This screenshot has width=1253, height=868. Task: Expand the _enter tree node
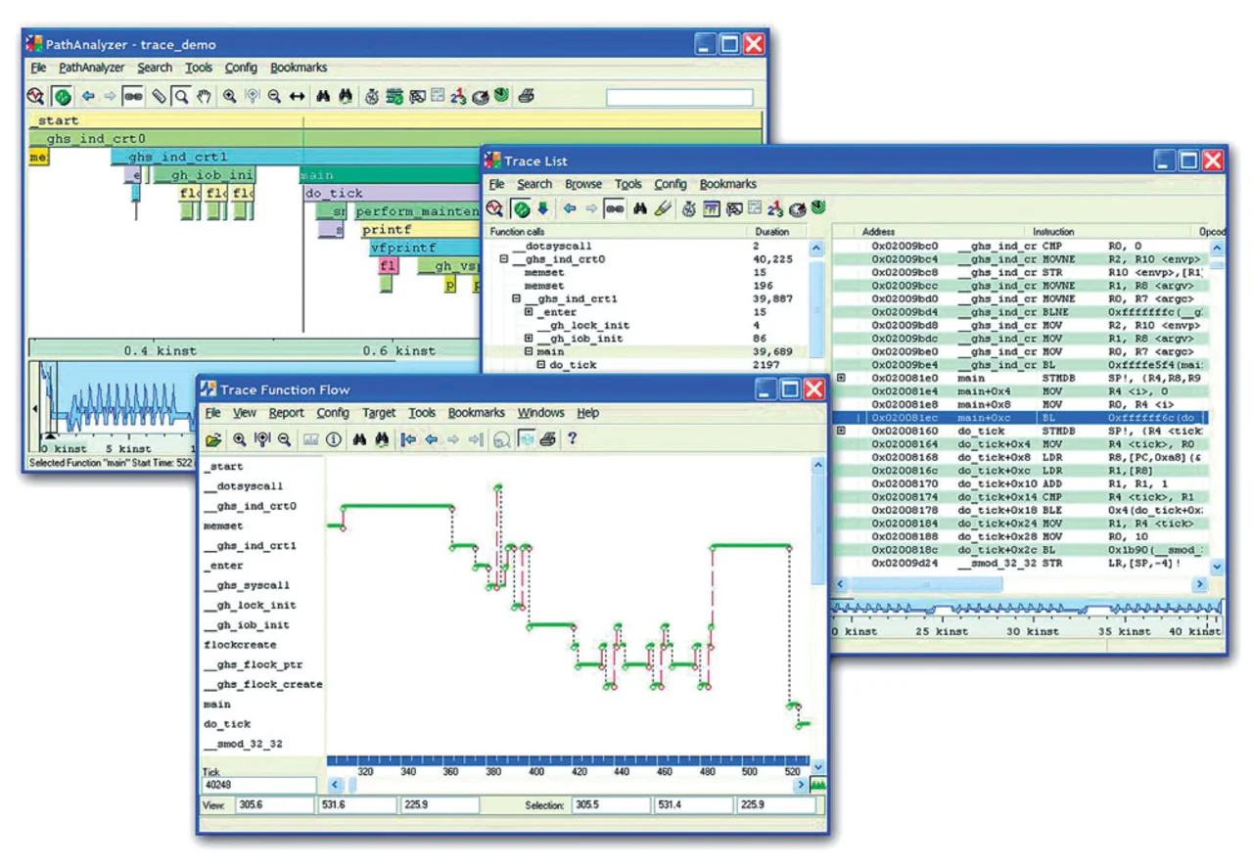pos(529,312)
